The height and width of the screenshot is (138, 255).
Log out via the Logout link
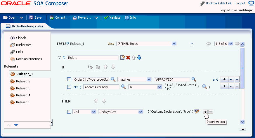240,3
